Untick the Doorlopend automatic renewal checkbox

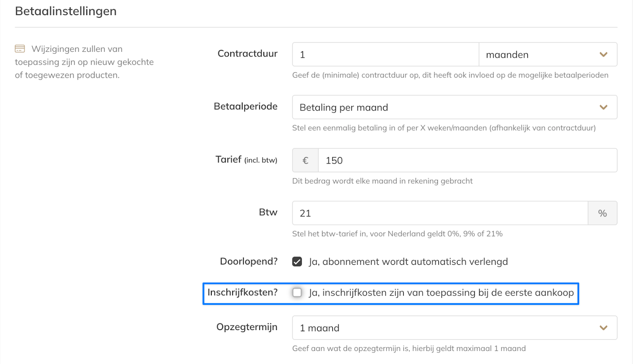(297, 262)
